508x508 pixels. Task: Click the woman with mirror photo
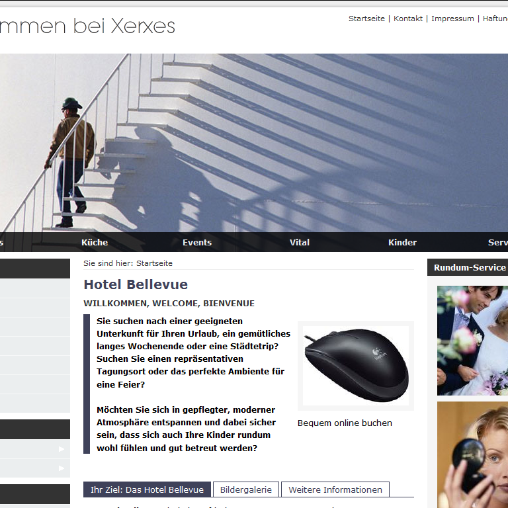(472, 455)
